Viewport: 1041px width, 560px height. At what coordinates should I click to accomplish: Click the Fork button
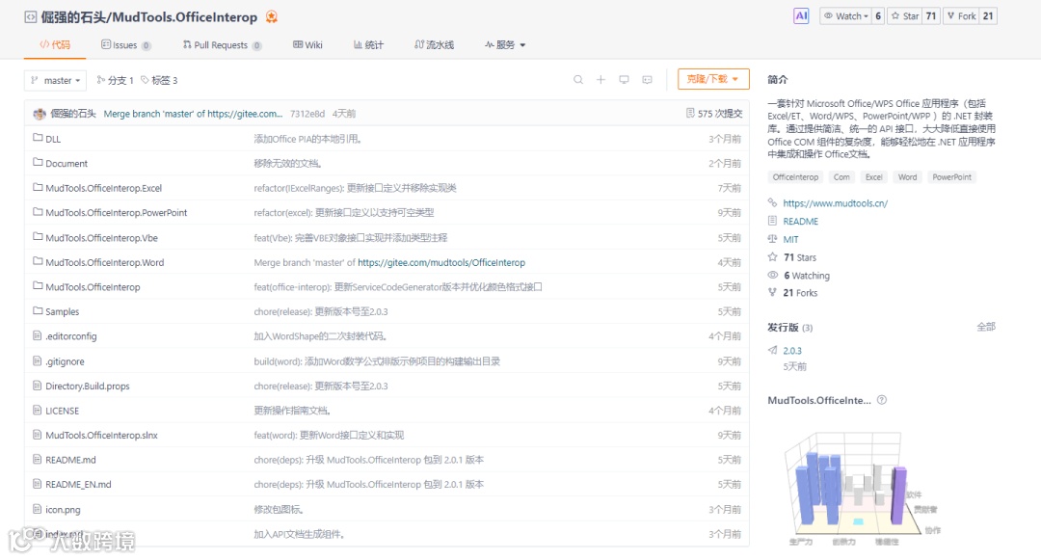pyautogui.click(x=961, y=16)
